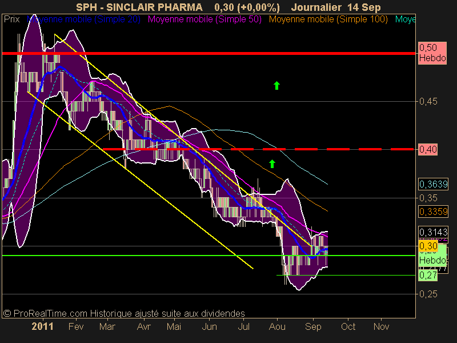This screenshot has height=343, width=457.
Task: Click the Jun month label
Action: tap(209, 326)
